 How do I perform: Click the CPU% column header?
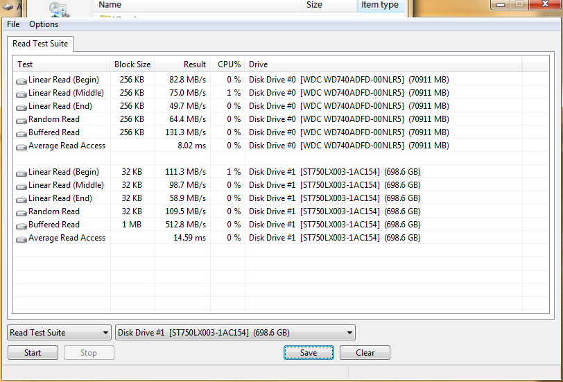(x=228, y=64)
